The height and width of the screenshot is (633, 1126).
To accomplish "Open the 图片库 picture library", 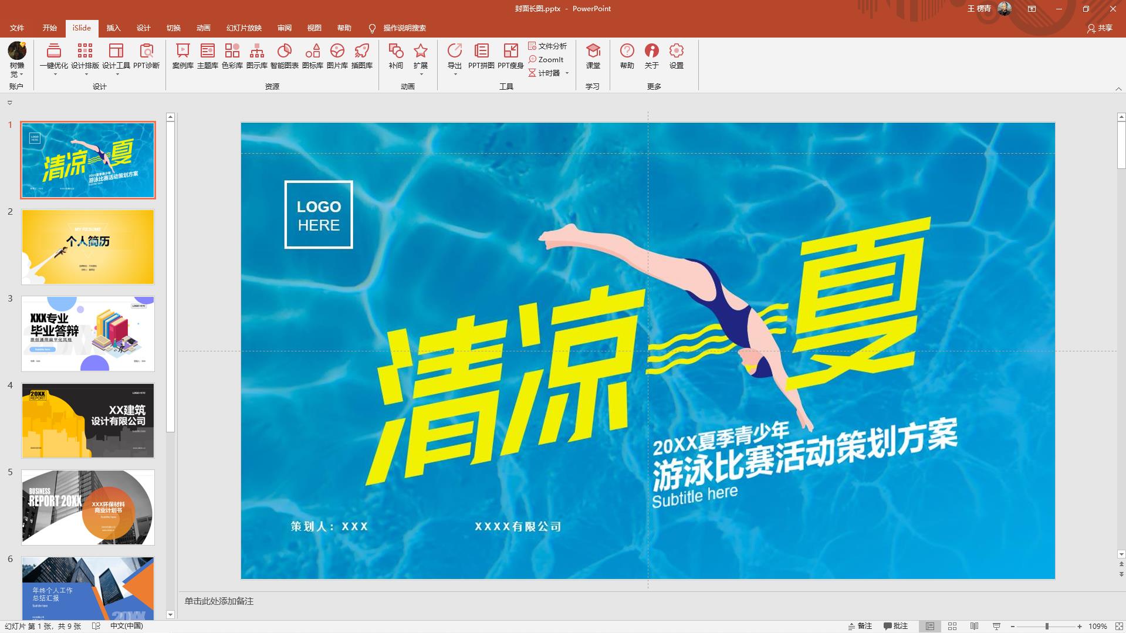I will coord(337,56).
